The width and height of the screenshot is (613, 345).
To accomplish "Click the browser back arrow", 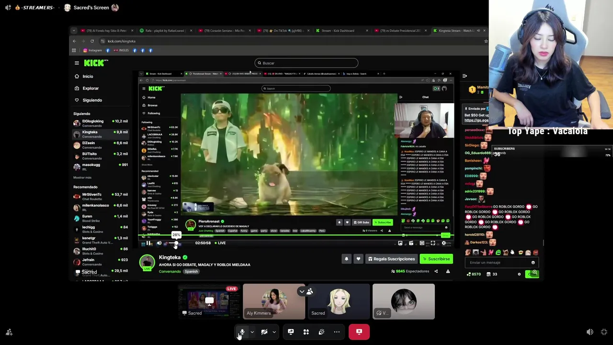I will coord(74,41).
